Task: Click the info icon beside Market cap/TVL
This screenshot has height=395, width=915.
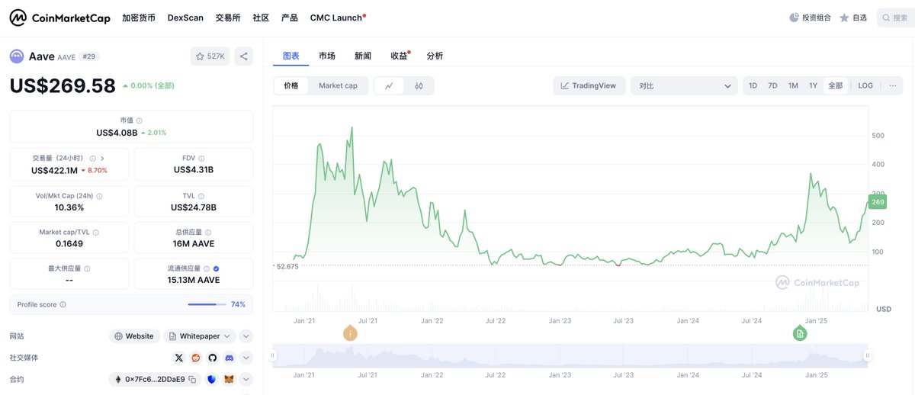Action: click(x=96, y=233)
